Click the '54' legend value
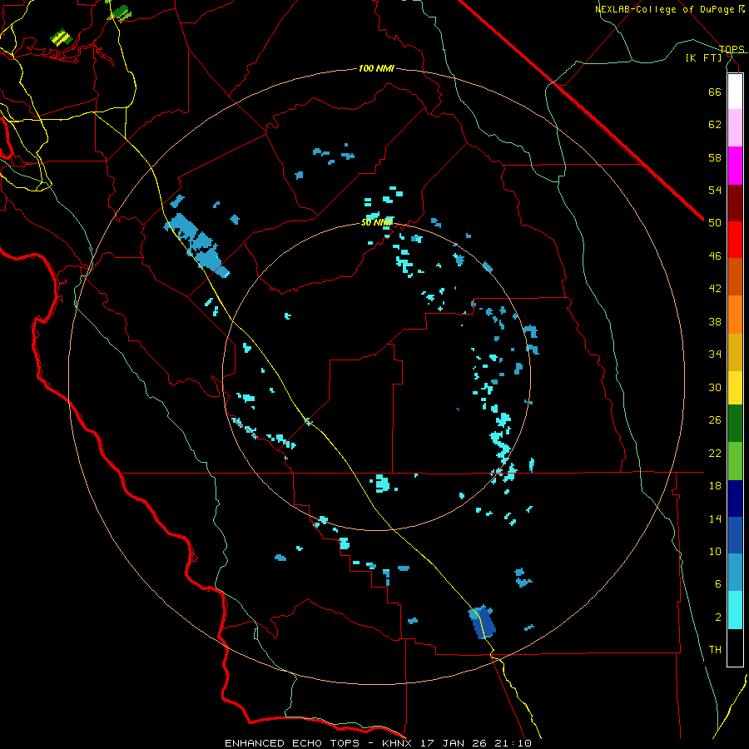 click(x=715, y=190)
